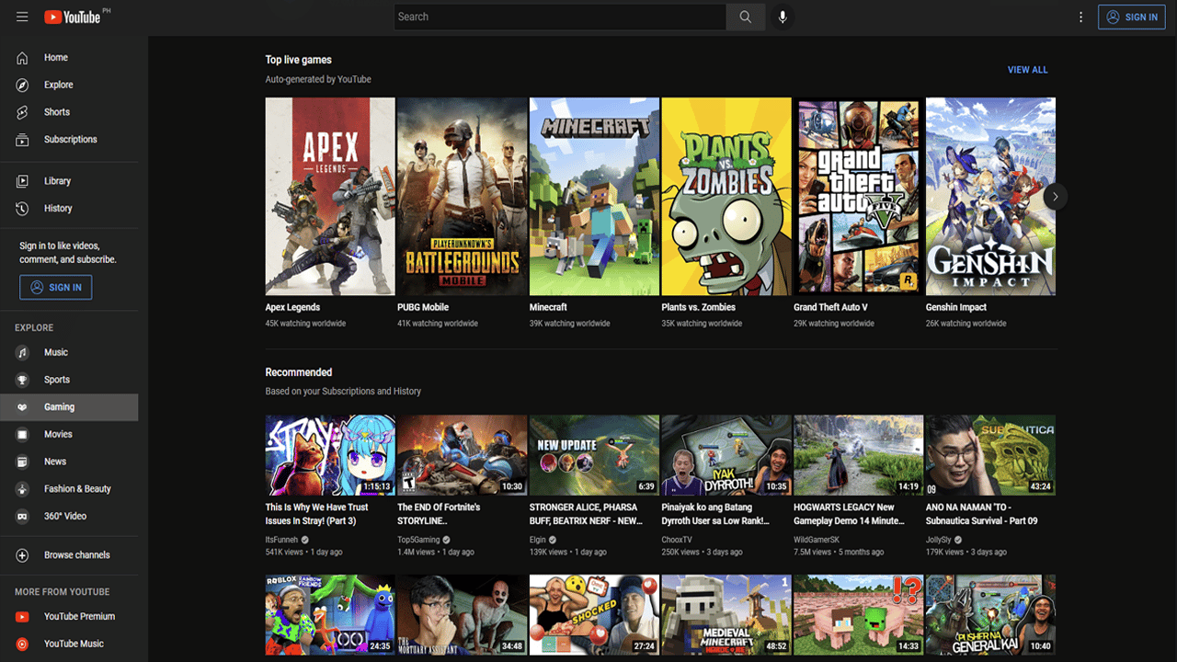Click the Fashion & Beauty icon

click(x=23, y=489)
